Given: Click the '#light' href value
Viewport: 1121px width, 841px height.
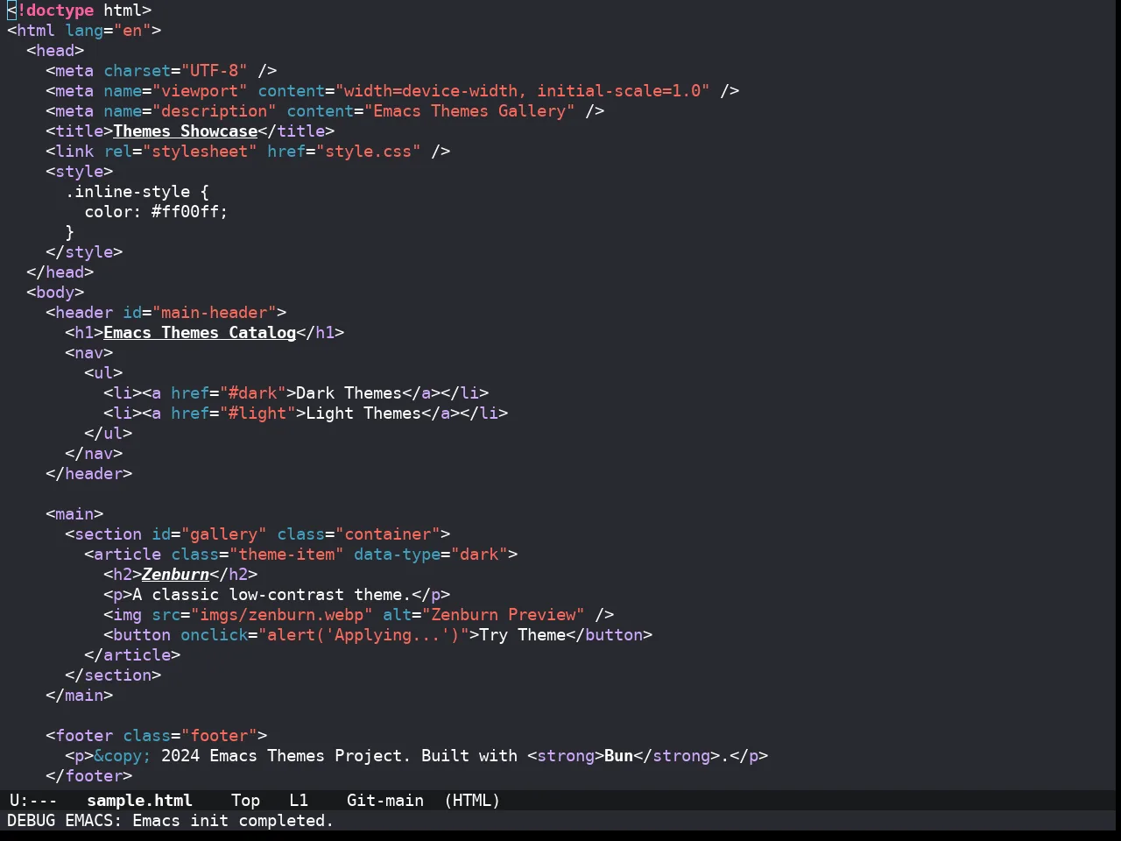Looking at the screenshot, I should 257,413.
